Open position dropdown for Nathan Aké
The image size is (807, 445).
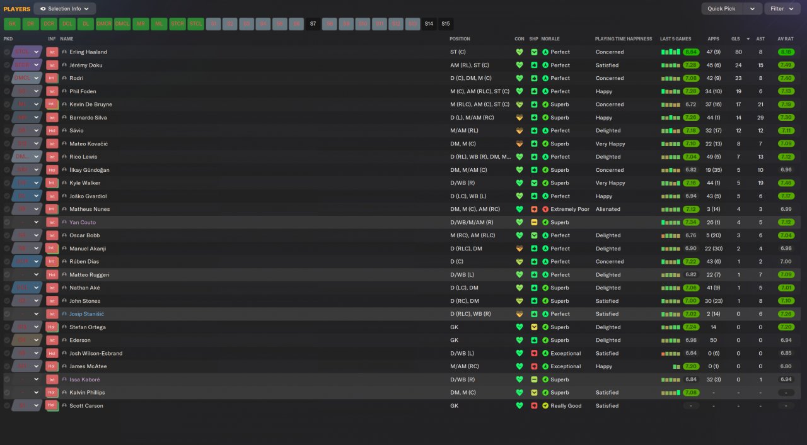pyautogui.click(x=37, y=288)
